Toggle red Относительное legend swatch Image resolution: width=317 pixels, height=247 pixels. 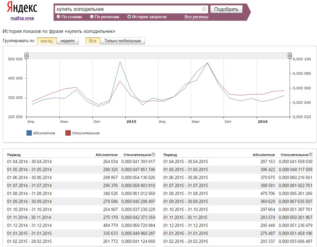tap(68, 133)
